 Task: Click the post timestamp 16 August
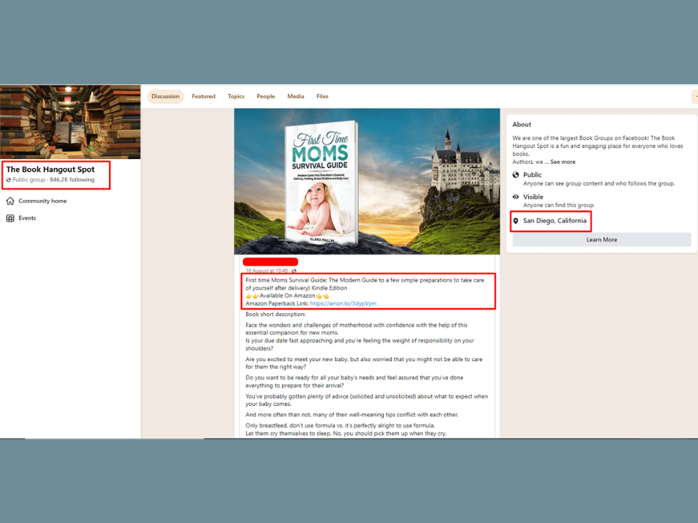[x=266, y=271]
